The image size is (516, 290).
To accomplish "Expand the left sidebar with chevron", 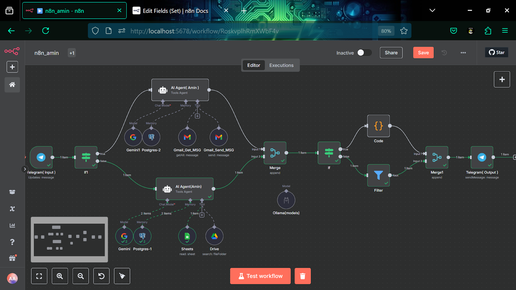I will point(25,169).
